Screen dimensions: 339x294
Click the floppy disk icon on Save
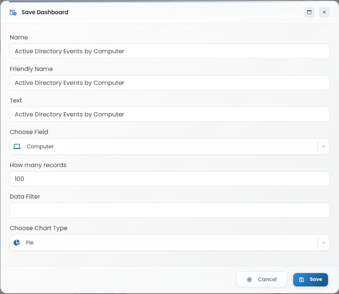301,280
